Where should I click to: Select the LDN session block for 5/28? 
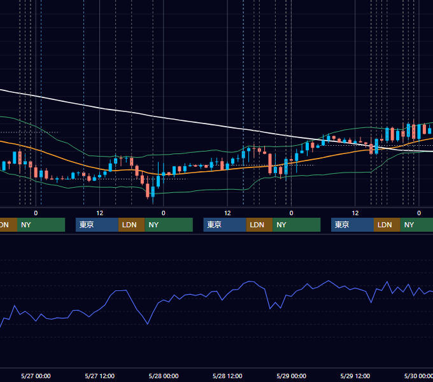coord(259,225)
